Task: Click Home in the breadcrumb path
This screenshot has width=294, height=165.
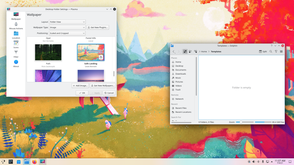Action: point(204,52)
